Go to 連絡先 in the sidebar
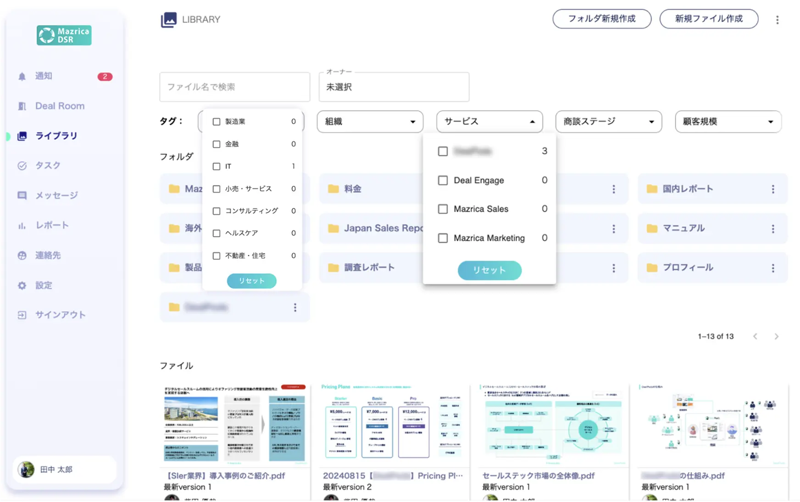This screenshot has width=800, height=502. [x=48, y=255]
